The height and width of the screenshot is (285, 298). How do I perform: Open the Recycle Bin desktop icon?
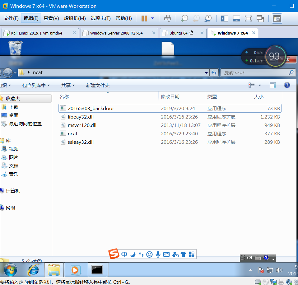[15, 48]
